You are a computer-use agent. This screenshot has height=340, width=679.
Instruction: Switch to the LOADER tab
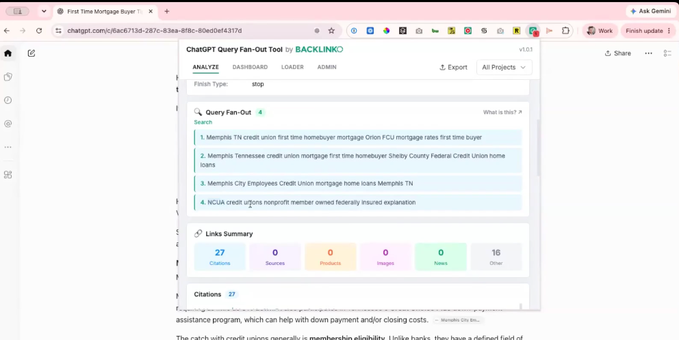[x=292, y=67]
